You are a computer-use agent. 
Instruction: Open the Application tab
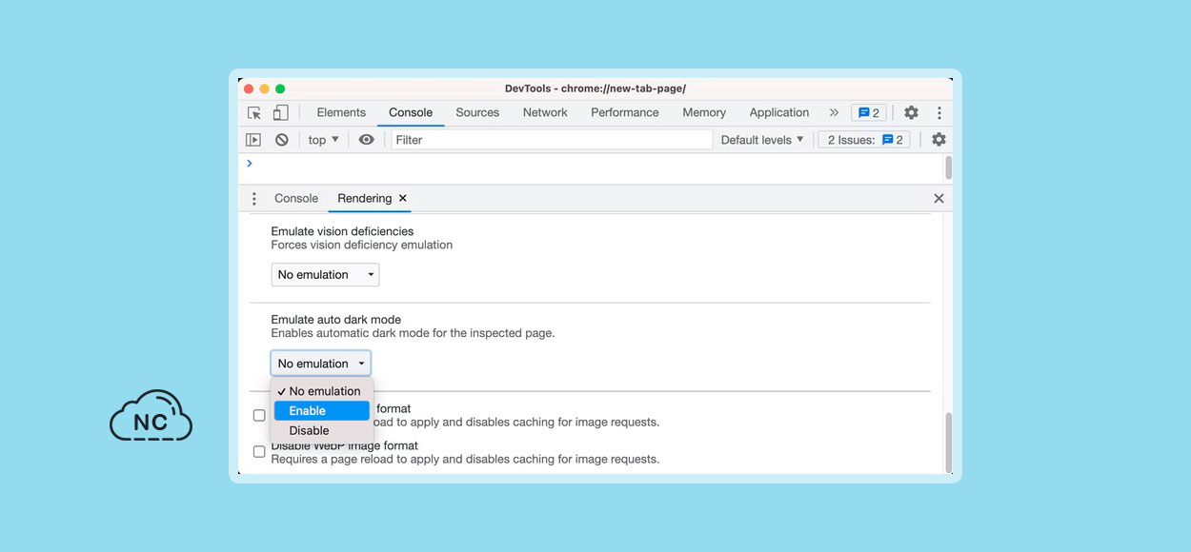coord(779,112)
